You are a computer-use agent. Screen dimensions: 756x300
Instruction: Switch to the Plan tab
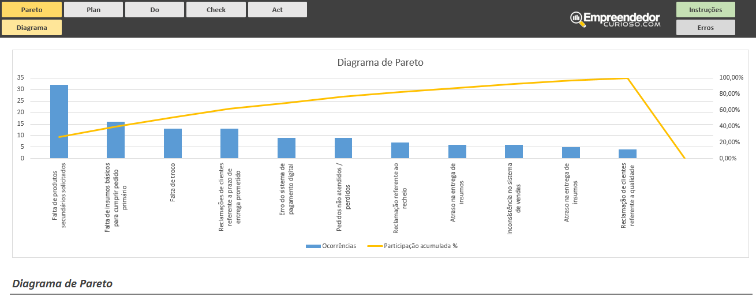(x=93, y=10)
